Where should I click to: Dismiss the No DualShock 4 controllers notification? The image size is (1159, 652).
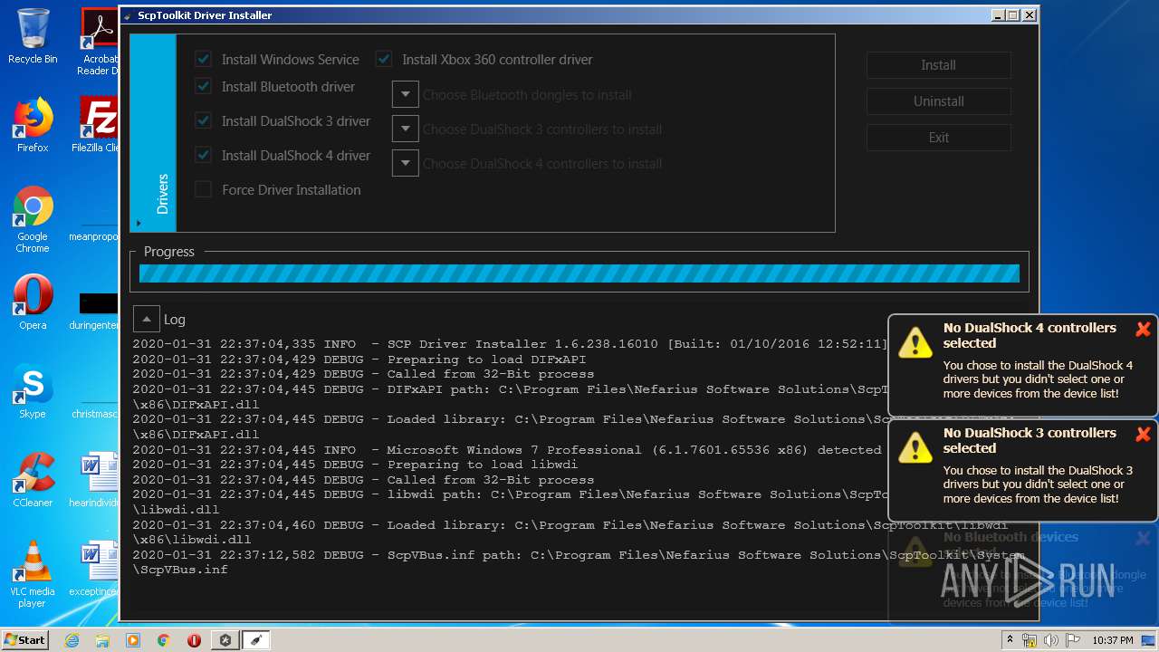coord(1143,330)
